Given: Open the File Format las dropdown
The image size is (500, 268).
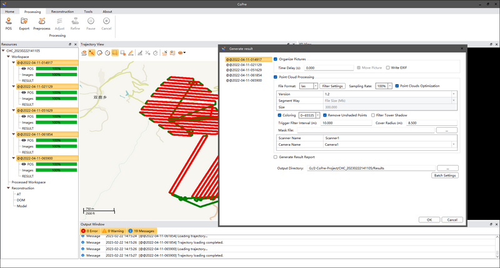Looking at the screenshot, I should [315, 86].
